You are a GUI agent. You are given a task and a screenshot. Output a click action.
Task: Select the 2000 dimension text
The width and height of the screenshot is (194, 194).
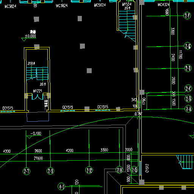[128, 150]
